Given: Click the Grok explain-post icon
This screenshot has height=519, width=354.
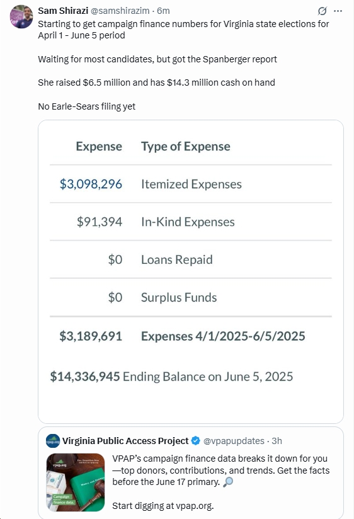Looking at the screenshot, I should [x=323, y=11].
